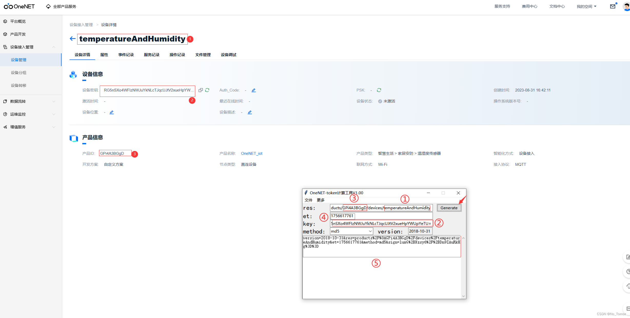630x318 pixels.
Task: Click the OneNET logo
Action: (19, 6)
